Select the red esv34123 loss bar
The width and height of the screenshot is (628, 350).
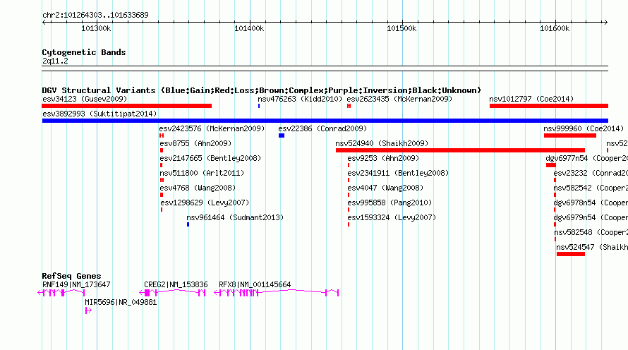pos(126,106)
